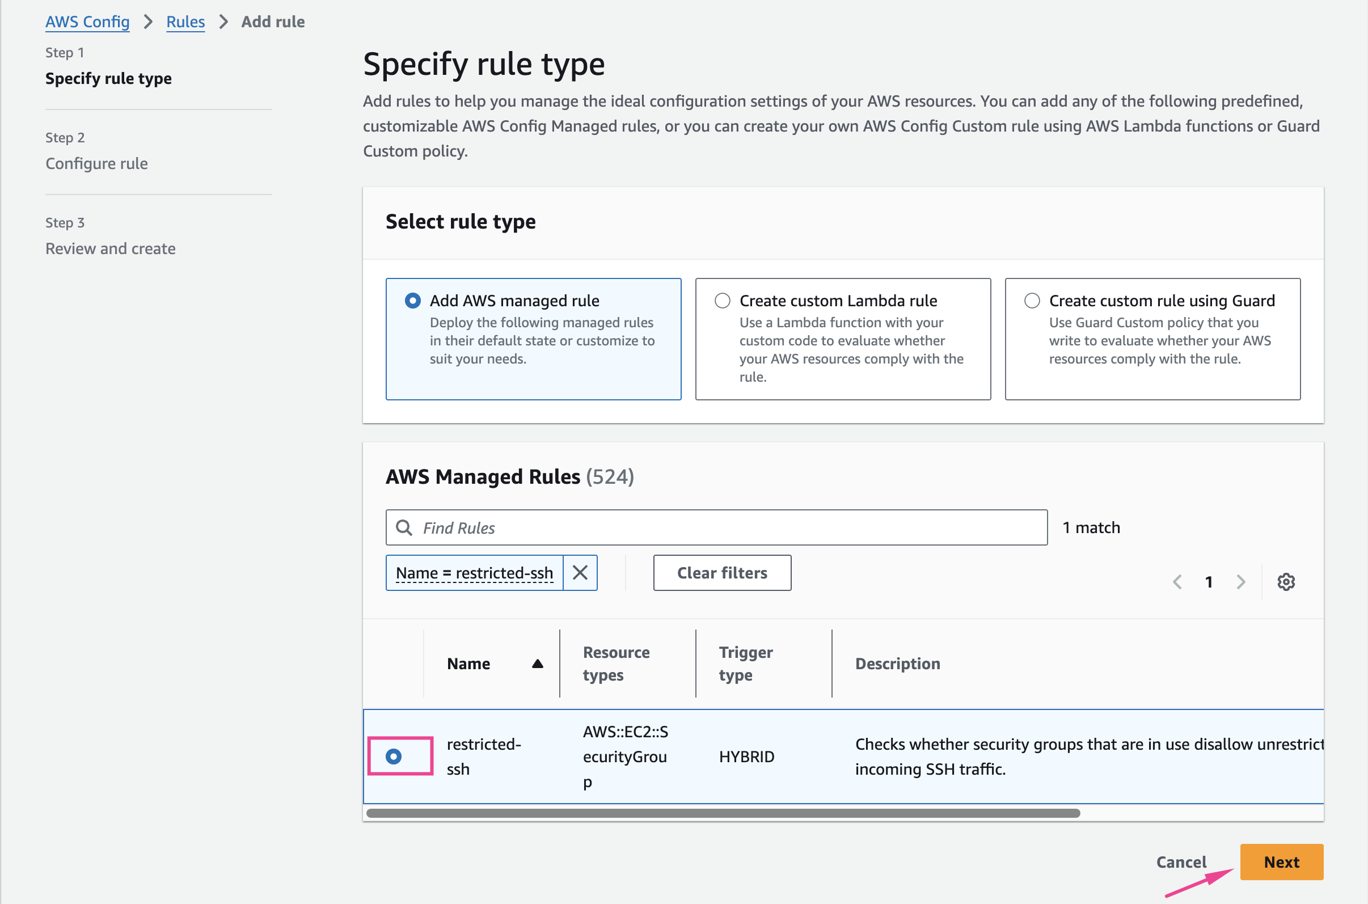1368x904 pixels.
Task: Open the Rules breadcrumb link
Action: point(185,22)
